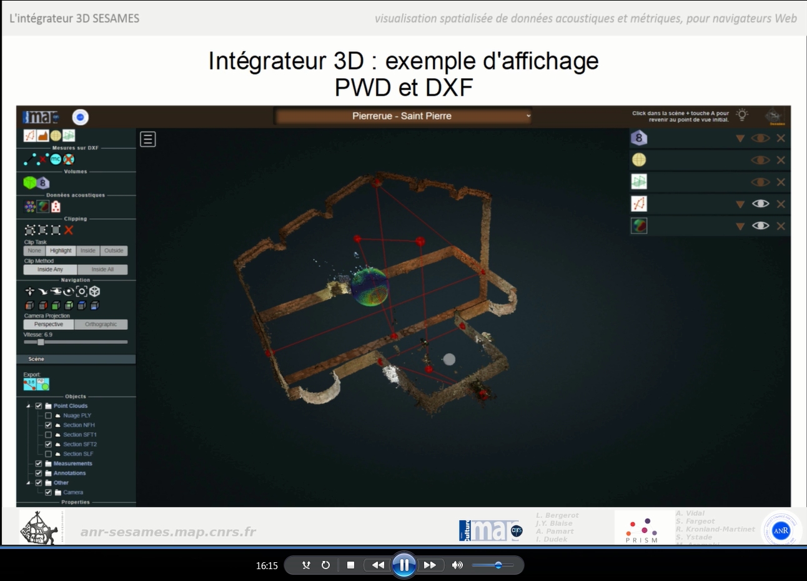Choose the Inside Any clip method
The width and height of the screenshot is (807, 581).
pyautogui.click(x=50, y=270)
